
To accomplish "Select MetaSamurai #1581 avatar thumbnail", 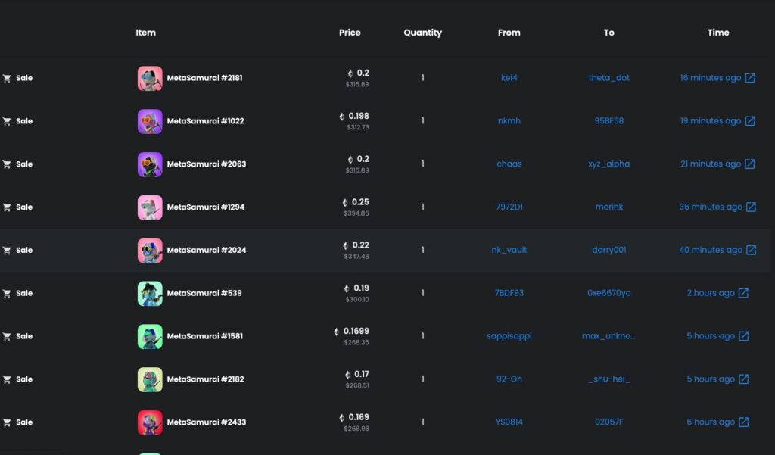I will [150, 336].
